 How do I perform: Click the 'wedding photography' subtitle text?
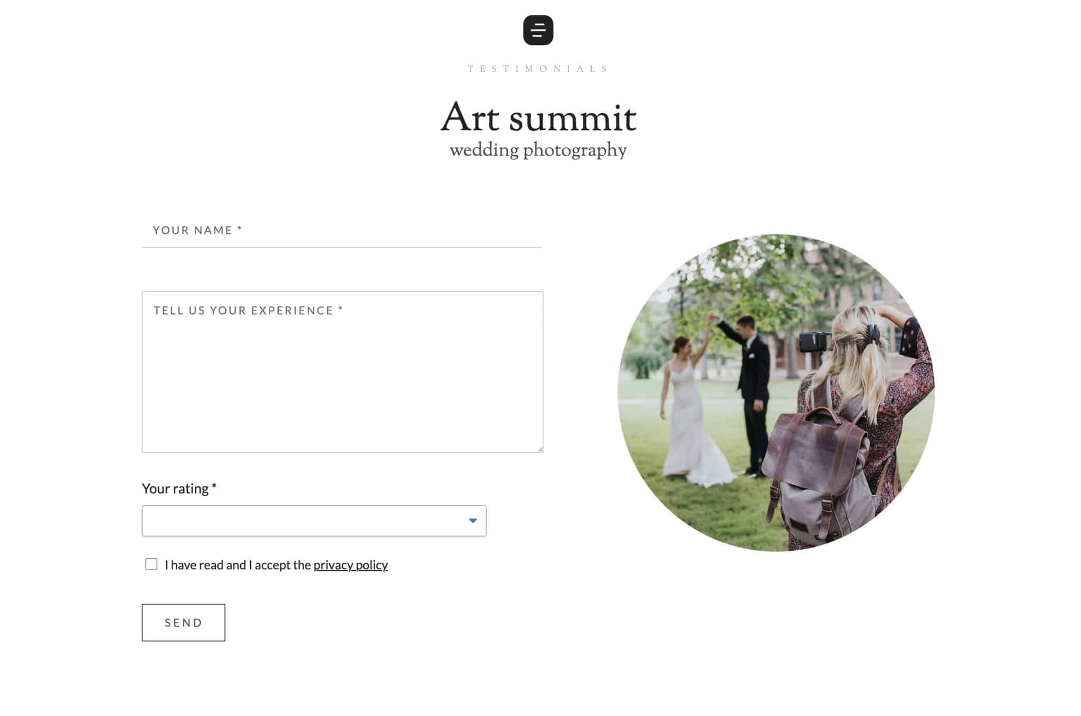tap(537, 149)
